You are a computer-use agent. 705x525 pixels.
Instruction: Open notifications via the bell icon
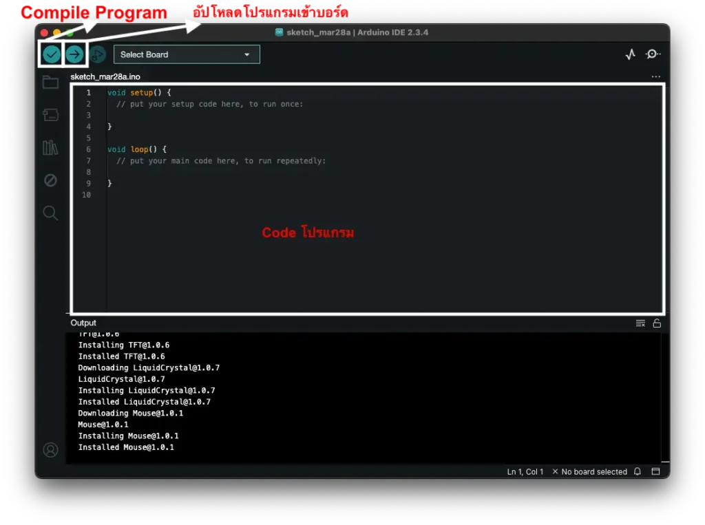point(638,472)
